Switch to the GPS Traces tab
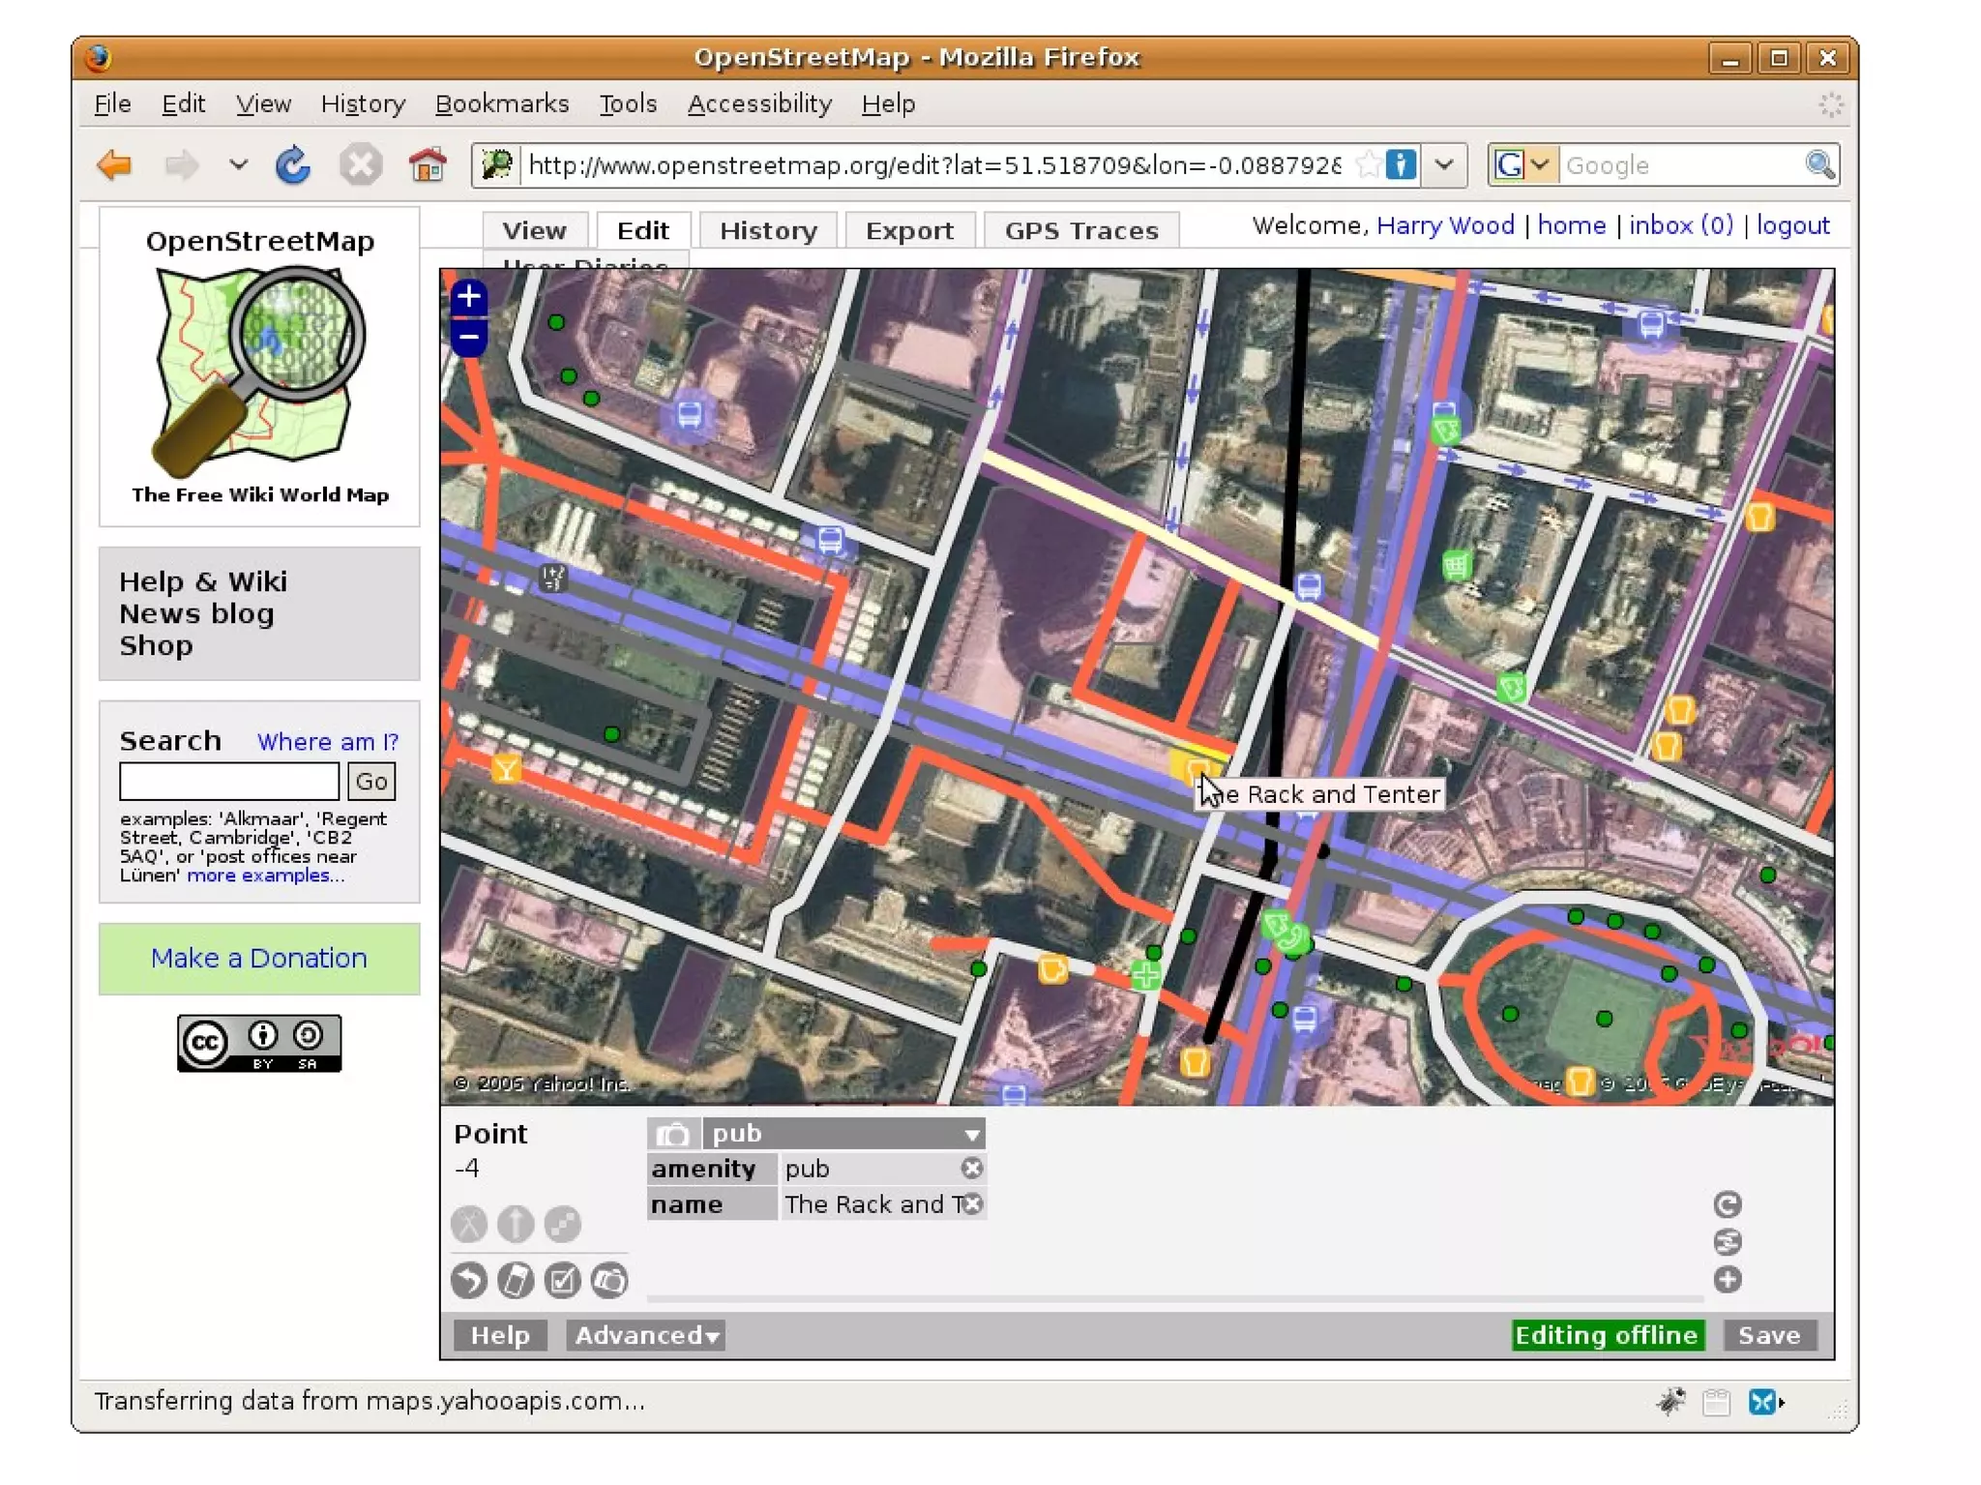The height and width of the screenshot is (1485, 1981). [1080, 231]
